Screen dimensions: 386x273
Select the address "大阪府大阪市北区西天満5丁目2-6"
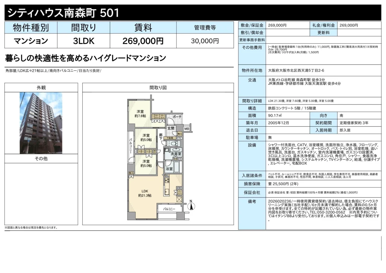[x=296, y=71]
